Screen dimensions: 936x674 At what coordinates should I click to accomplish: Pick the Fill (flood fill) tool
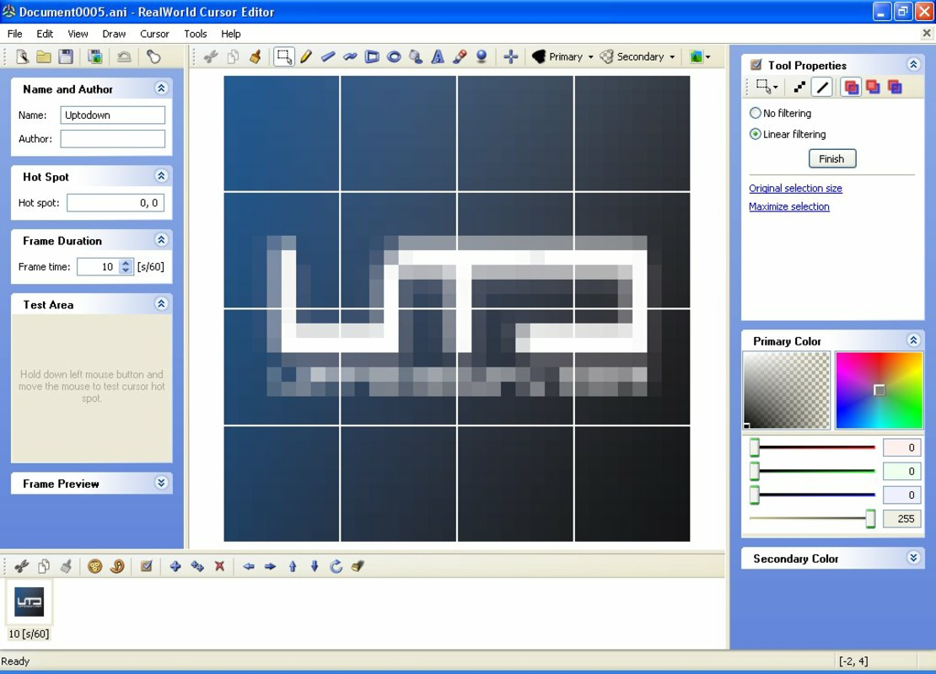pos(414,56)
